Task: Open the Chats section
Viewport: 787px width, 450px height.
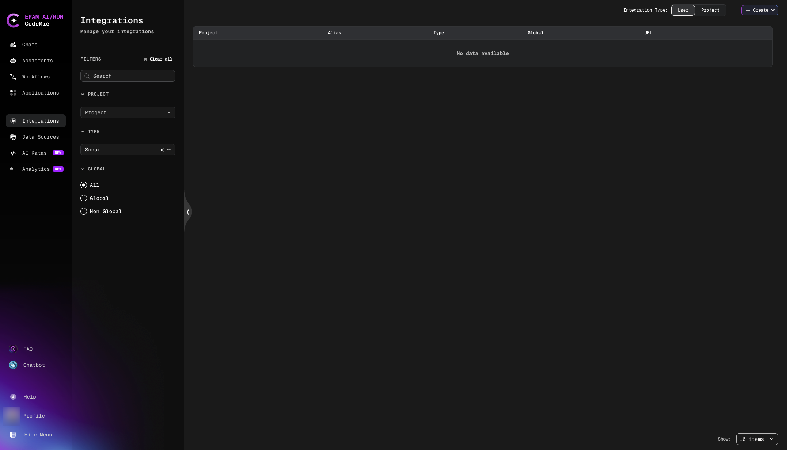Action: 29,45
